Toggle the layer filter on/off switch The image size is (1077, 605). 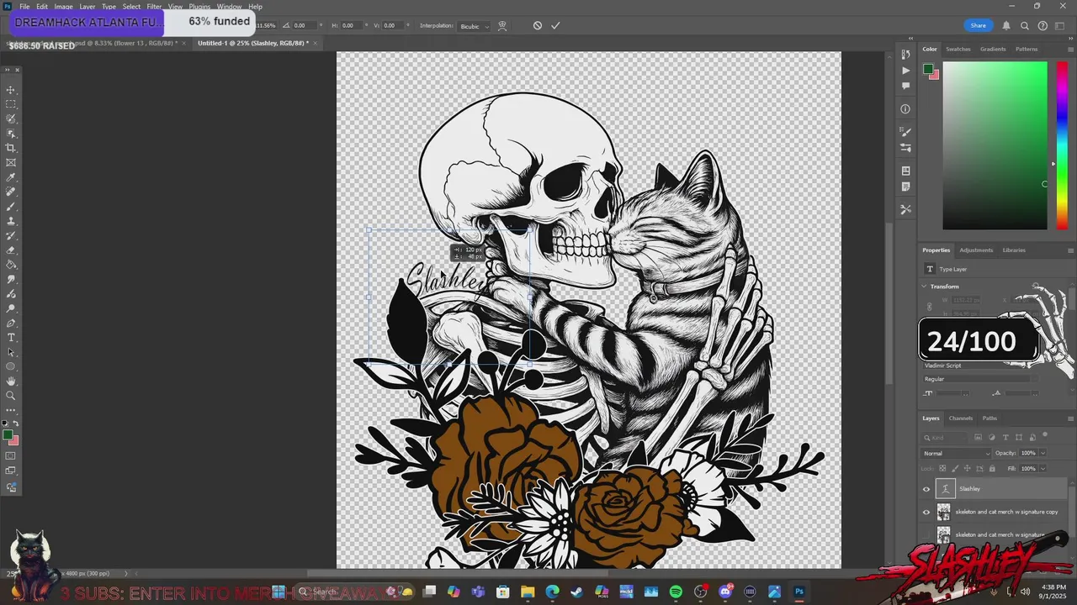(x=1045, y=435)
